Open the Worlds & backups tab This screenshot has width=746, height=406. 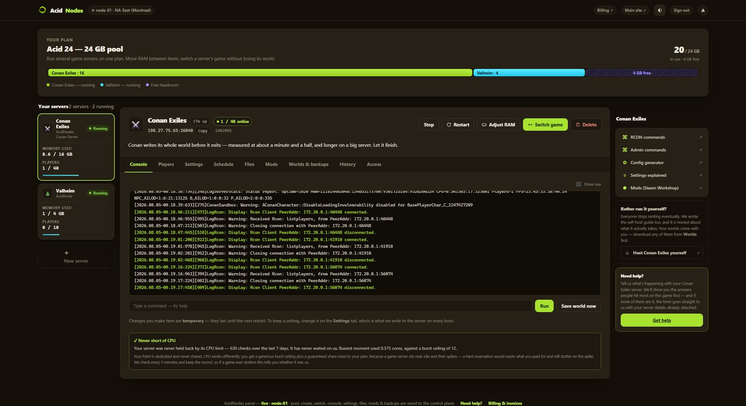308,164
